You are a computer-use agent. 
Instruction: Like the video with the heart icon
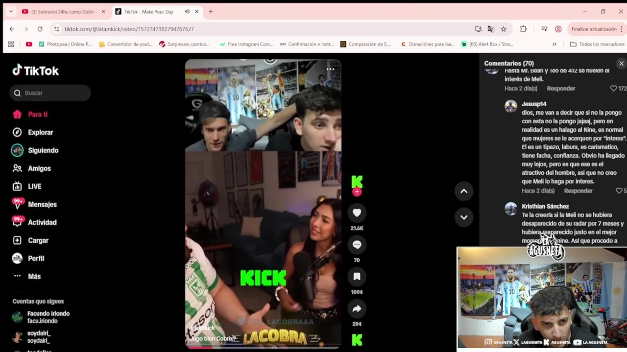coord(357,213)
